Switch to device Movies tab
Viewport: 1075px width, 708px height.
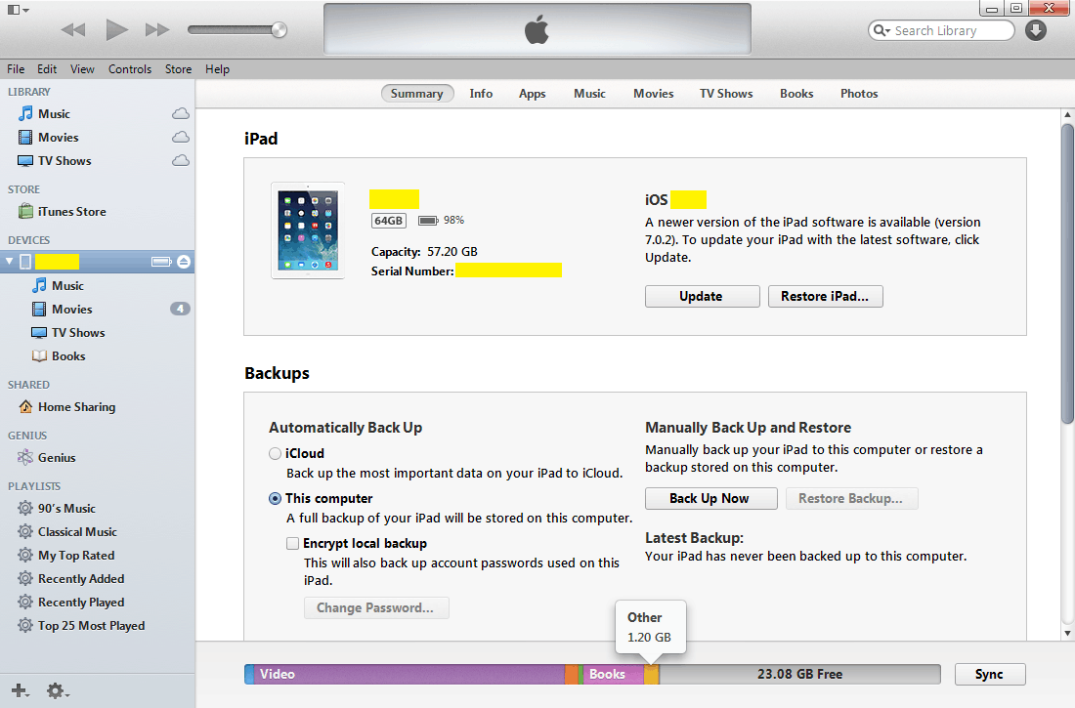(654, 93)
